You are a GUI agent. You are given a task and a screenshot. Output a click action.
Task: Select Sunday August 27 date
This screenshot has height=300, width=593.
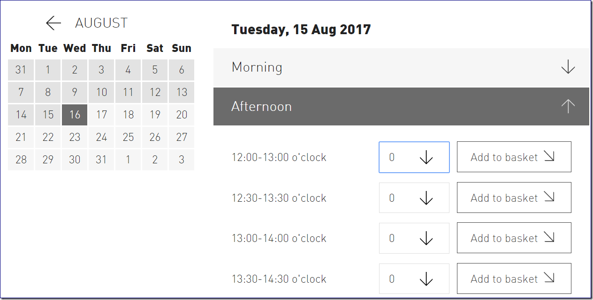coord(182,137)
